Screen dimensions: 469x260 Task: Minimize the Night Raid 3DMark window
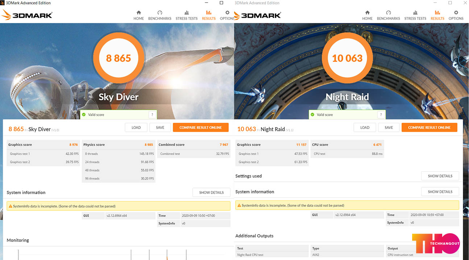tap(435, 3)
